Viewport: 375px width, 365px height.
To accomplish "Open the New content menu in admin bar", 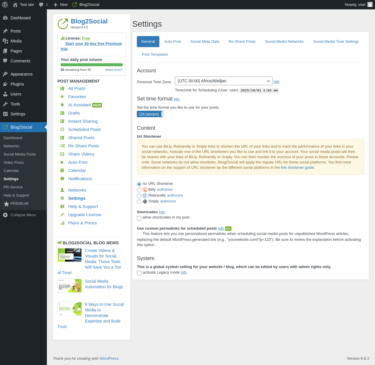I will point(61,5).
